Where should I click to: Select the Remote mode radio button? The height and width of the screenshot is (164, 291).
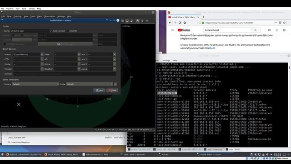point(22,35)
